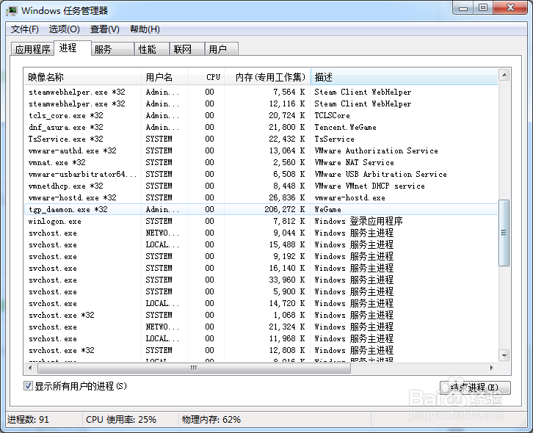Viewport: 533px width, 433px height.
Task: Click the vertical scrollbar up arrow
Action: [x=504, y=75]
